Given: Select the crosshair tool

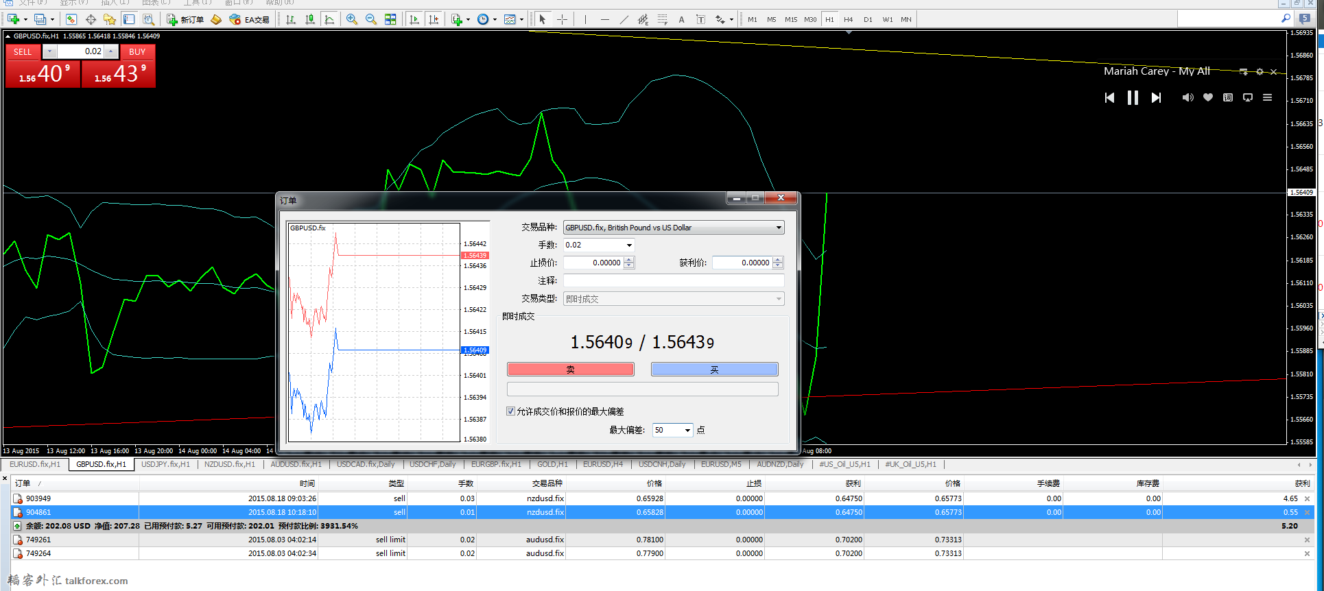Looking at the screenshot, I should point(562,19).
